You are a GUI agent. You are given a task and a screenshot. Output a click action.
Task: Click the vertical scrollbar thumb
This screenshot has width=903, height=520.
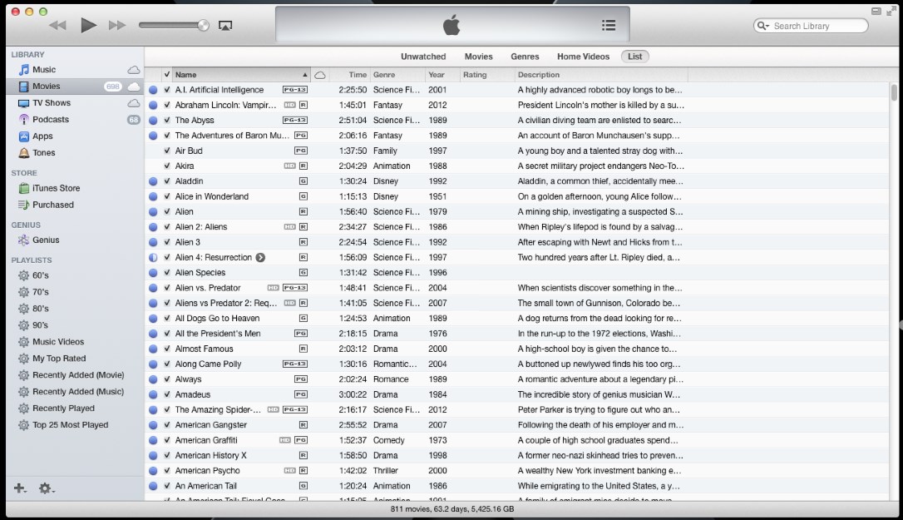click(894, 92)
